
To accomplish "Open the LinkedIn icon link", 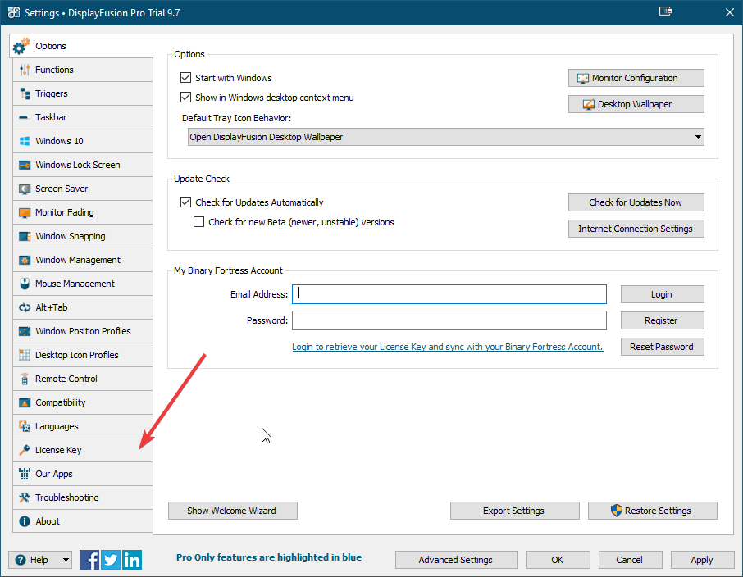I will pyautogui.click(x=132, y=560).
